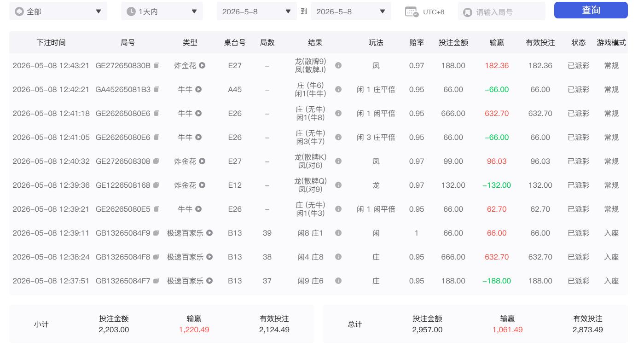Click the 状态 column header

point(579,43)
